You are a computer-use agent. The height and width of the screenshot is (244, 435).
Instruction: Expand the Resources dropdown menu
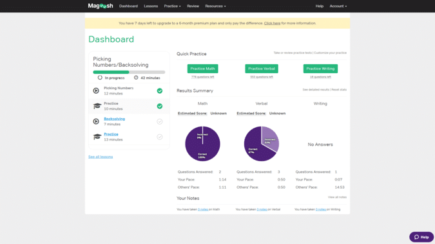click(215, 6)
